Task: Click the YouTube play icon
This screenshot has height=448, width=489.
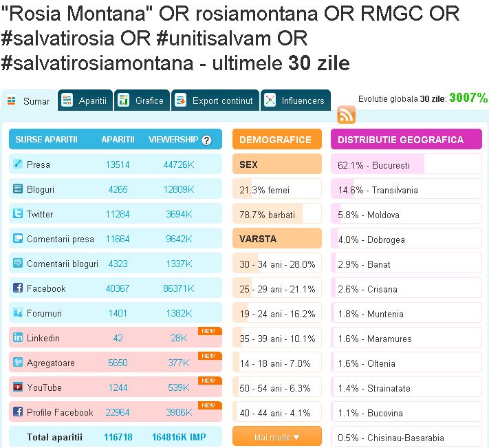Action: 18,387
